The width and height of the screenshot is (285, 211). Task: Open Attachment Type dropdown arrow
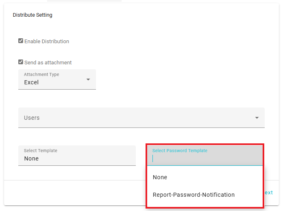click(x=88, y=79)
